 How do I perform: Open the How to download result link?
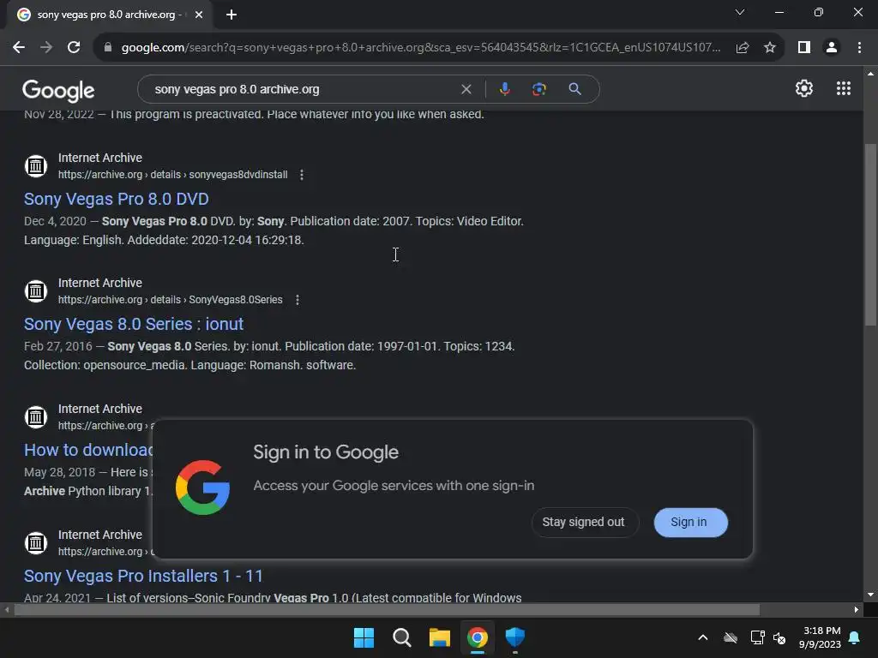[88, 450]
